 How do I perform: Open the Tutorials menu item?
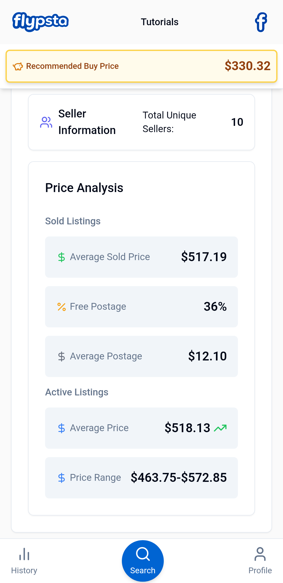[160, 22]
